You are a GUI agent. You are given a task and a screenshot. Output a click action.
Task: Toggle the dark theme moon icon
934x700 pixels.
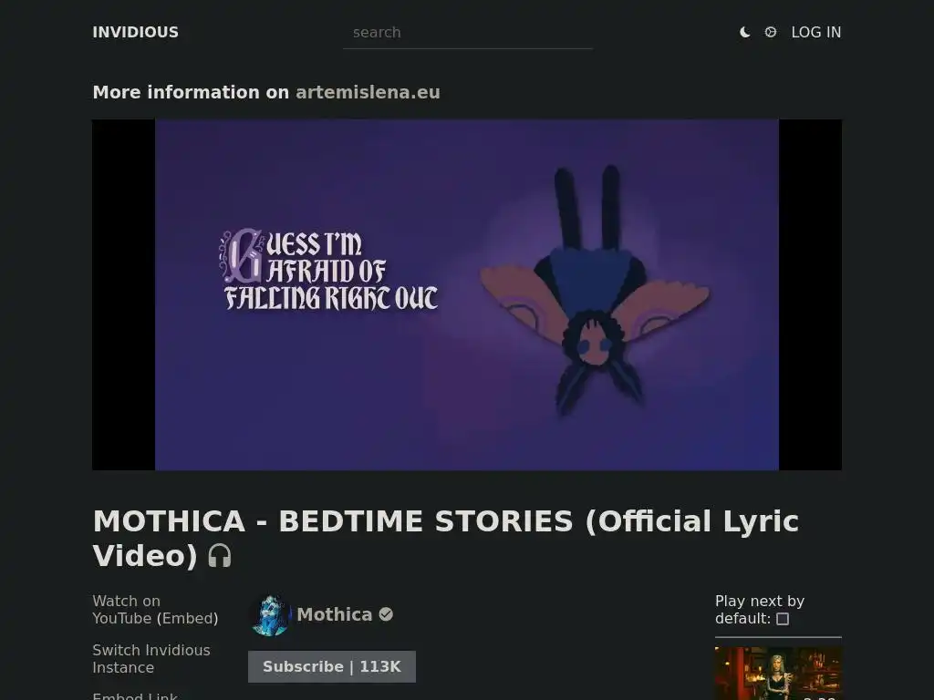[744, 32]
